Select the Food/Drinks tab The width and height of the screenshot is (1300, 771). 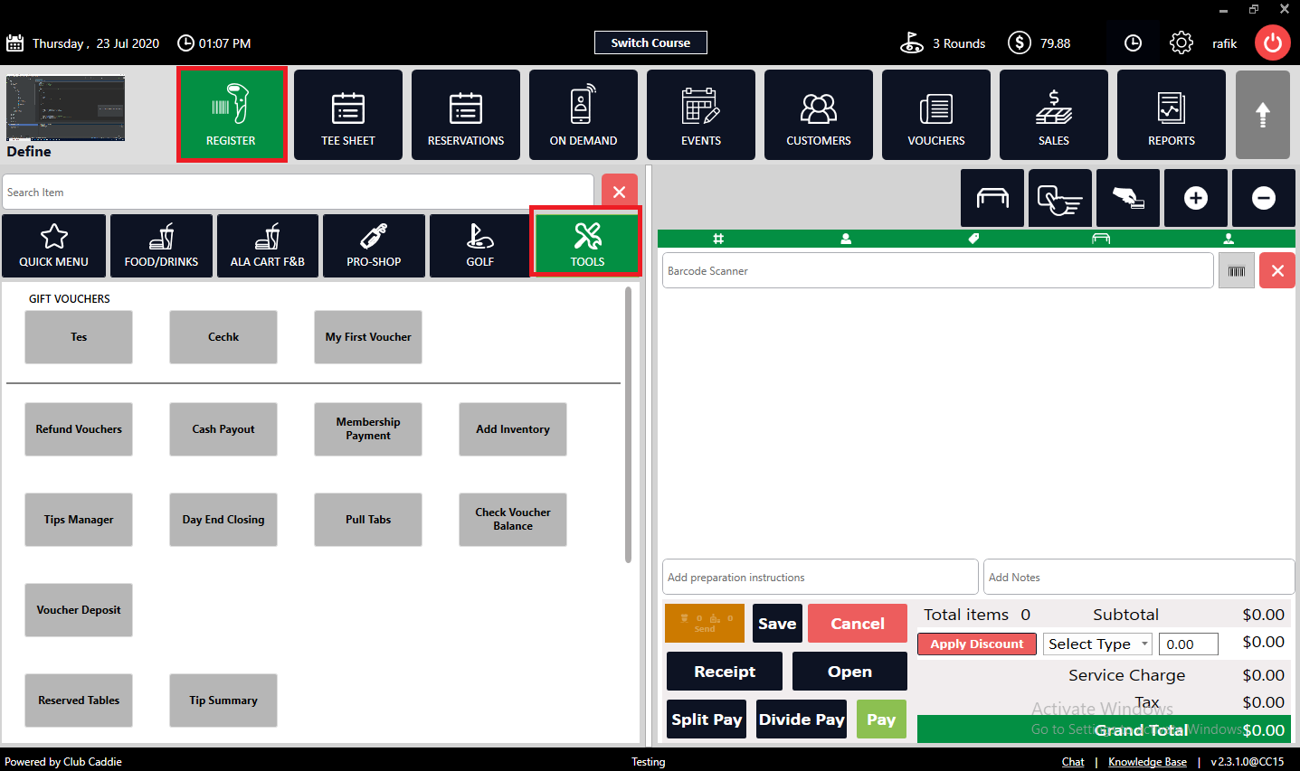[x=161, y=246]
